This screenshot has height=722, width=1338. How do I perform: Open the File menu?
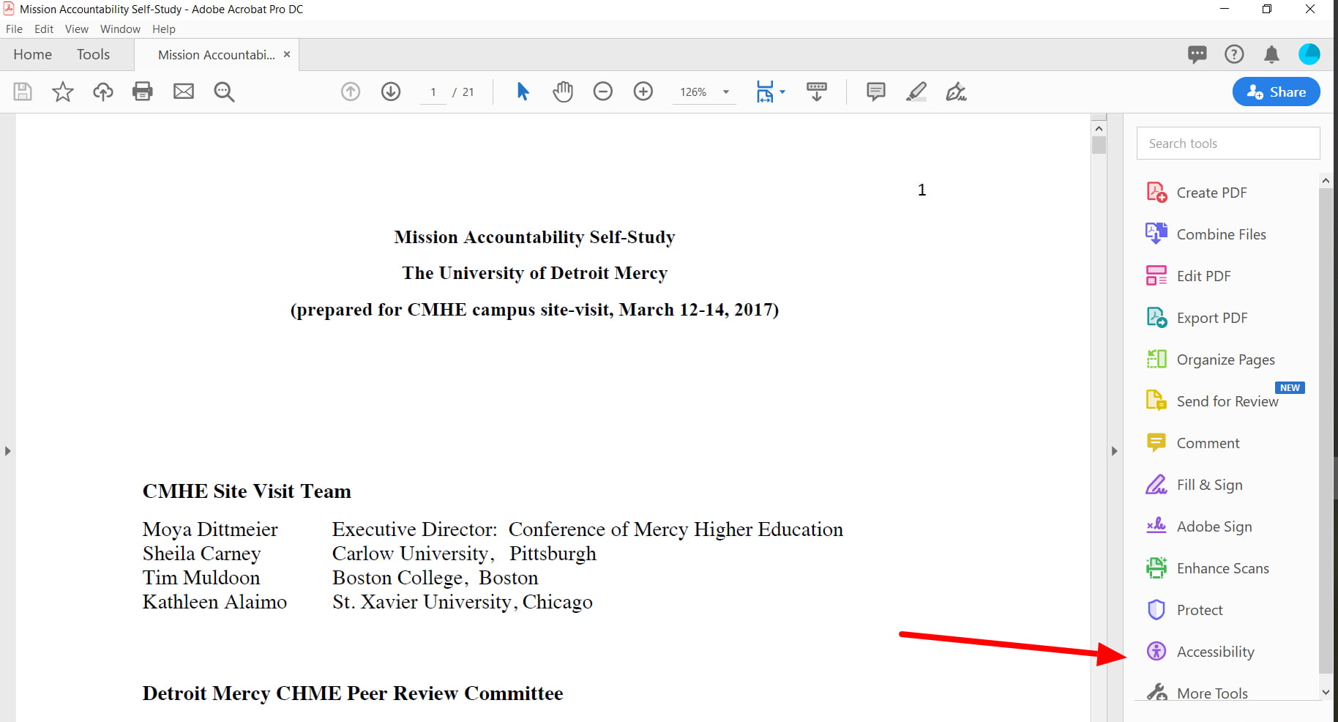tap(14, 29)
